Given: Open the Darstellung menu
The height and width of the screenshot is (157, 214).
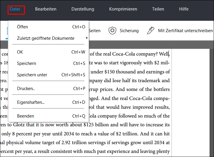Looking at the screenshot, I should pyautogui.click(x=83, y=9).
